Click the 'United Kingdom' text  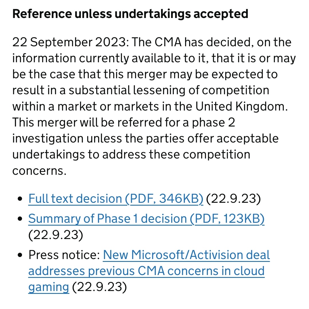[x=241, y=107]
